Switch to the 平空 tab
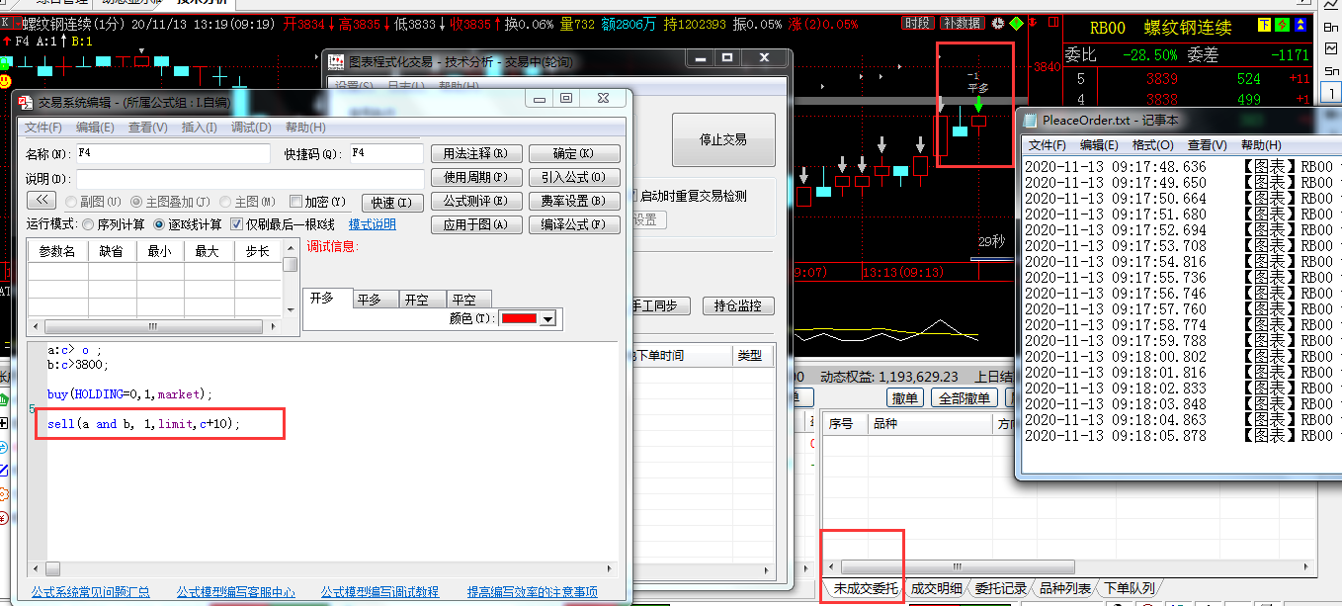This screenshot has height=606, width=1342. click(467, 299)
